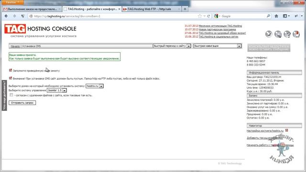Click the 'Настройка хостинга hostrix.ru' link
306x172 pixels.
(x=265, y=130)
